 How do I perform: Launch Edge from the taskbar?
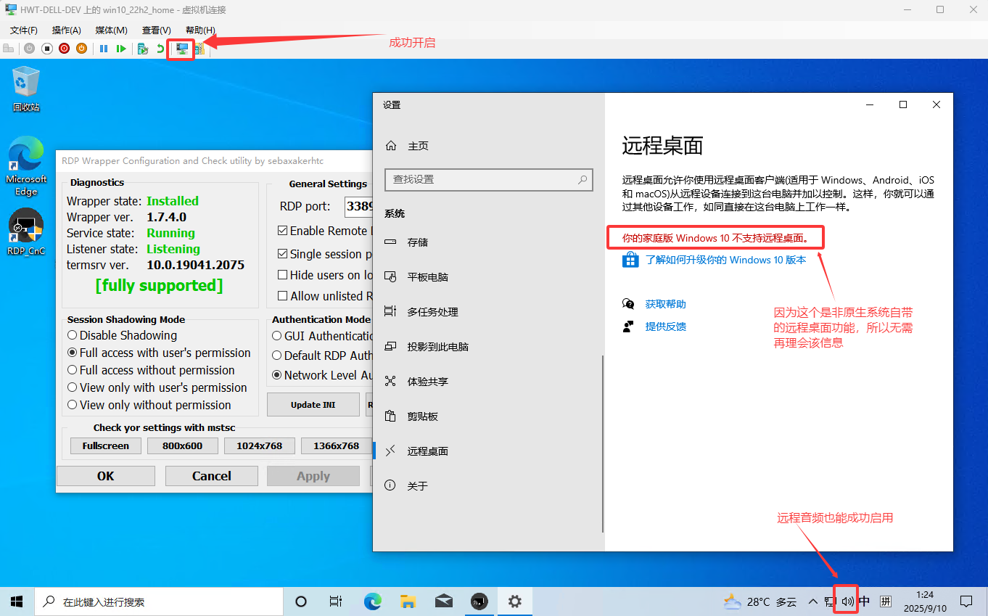tap(372, 601)
